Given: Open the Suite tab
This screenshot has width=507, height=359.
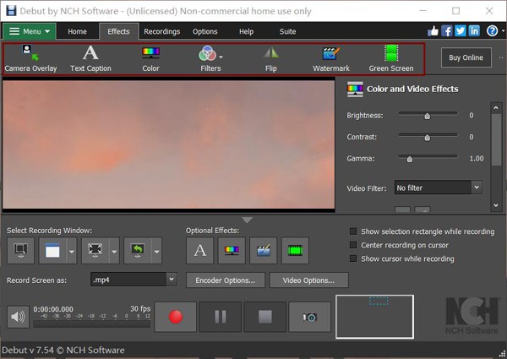Looking at the screenshot, I should point(287,31).
